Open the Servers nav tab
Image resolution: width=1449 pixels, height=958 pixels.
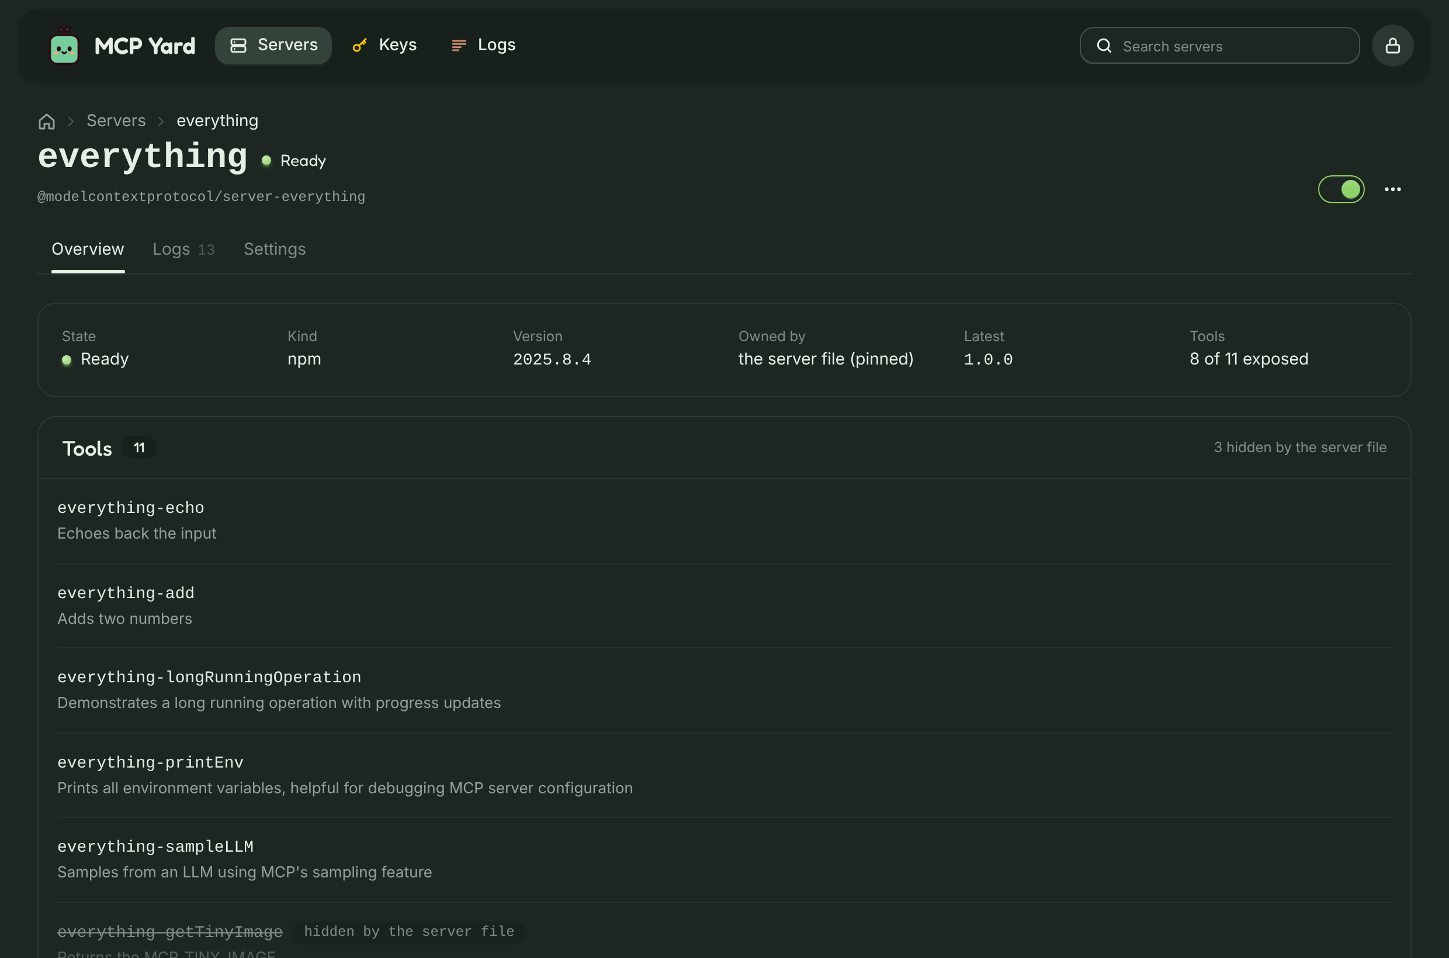273,45
